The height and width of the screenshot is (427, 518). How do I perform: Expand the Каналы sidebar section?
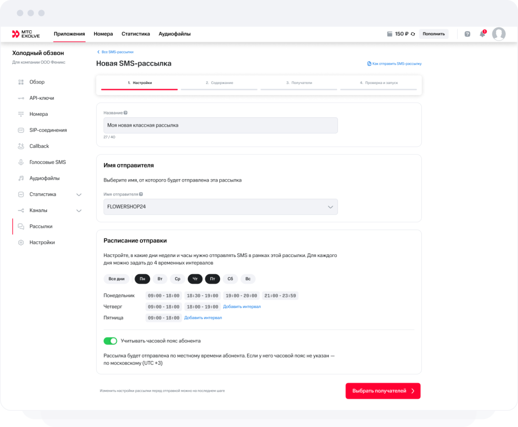pyautogui.click(x=78, y=210)
